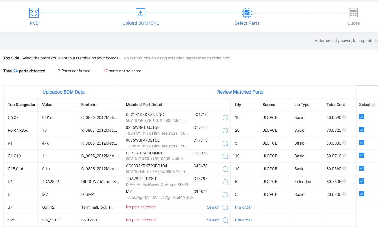Click the Top Designator column header
Viewport: 378px width, 227px height.
[x=22, y=105]
